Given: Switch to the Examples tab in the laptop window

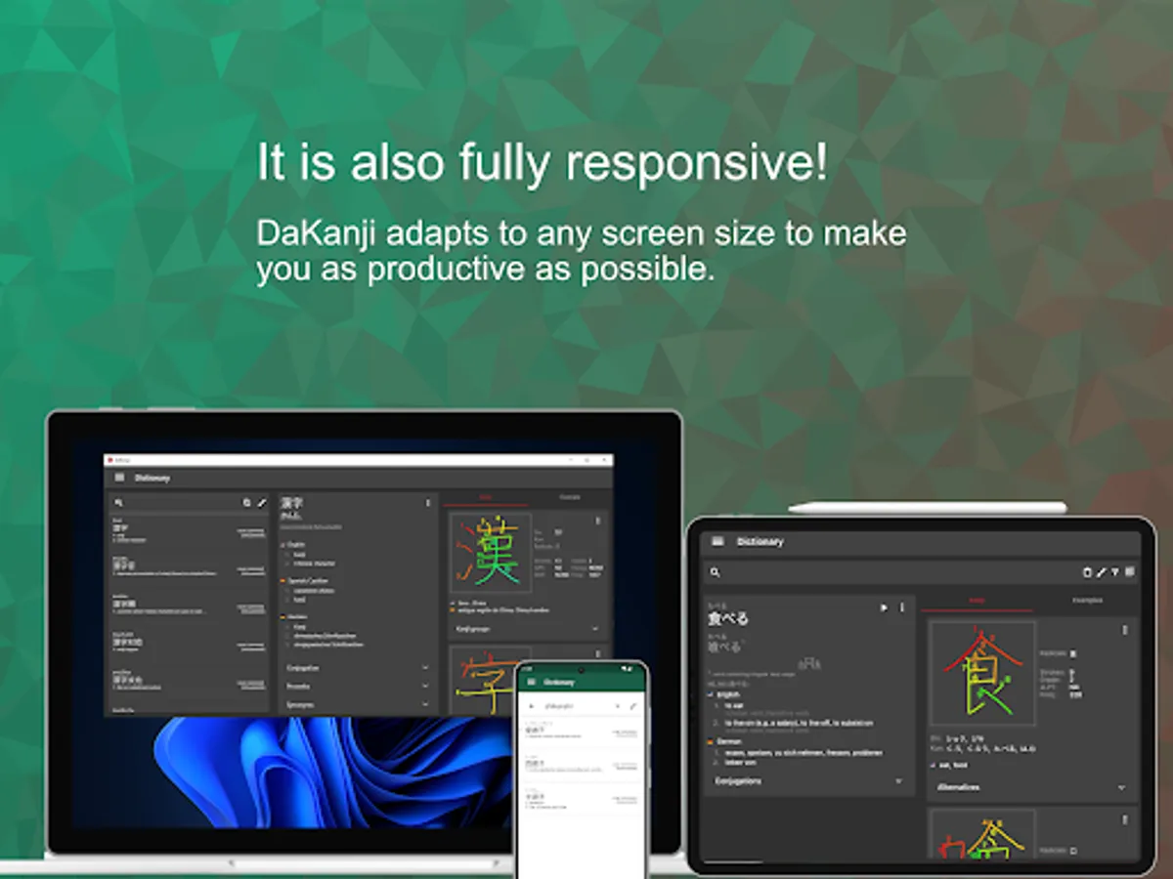Looking at the screenshot, I should (x=569, y=498).
